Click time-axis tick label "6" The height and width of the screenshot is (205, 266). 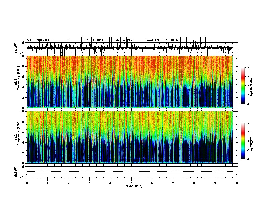coord(152,183)
